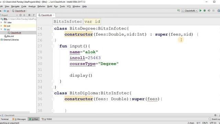This screenshot has width=220, height=124.
Task: Run with coverage icon in the toolbar
Action: (x=209, y=11)
